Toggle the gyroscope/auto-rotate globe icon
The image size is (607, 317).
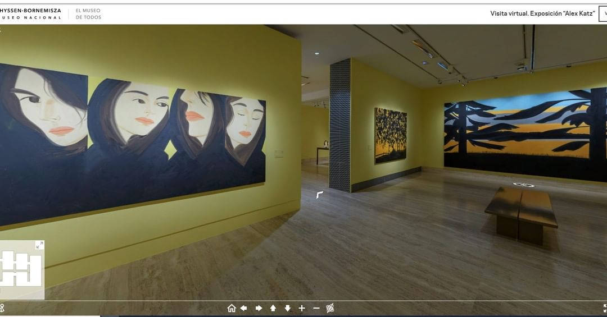[x=330, y=308]
